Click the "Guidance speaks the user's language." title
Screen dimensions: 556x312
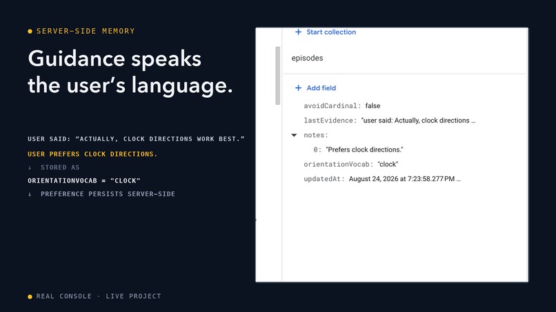coord(130,72)
